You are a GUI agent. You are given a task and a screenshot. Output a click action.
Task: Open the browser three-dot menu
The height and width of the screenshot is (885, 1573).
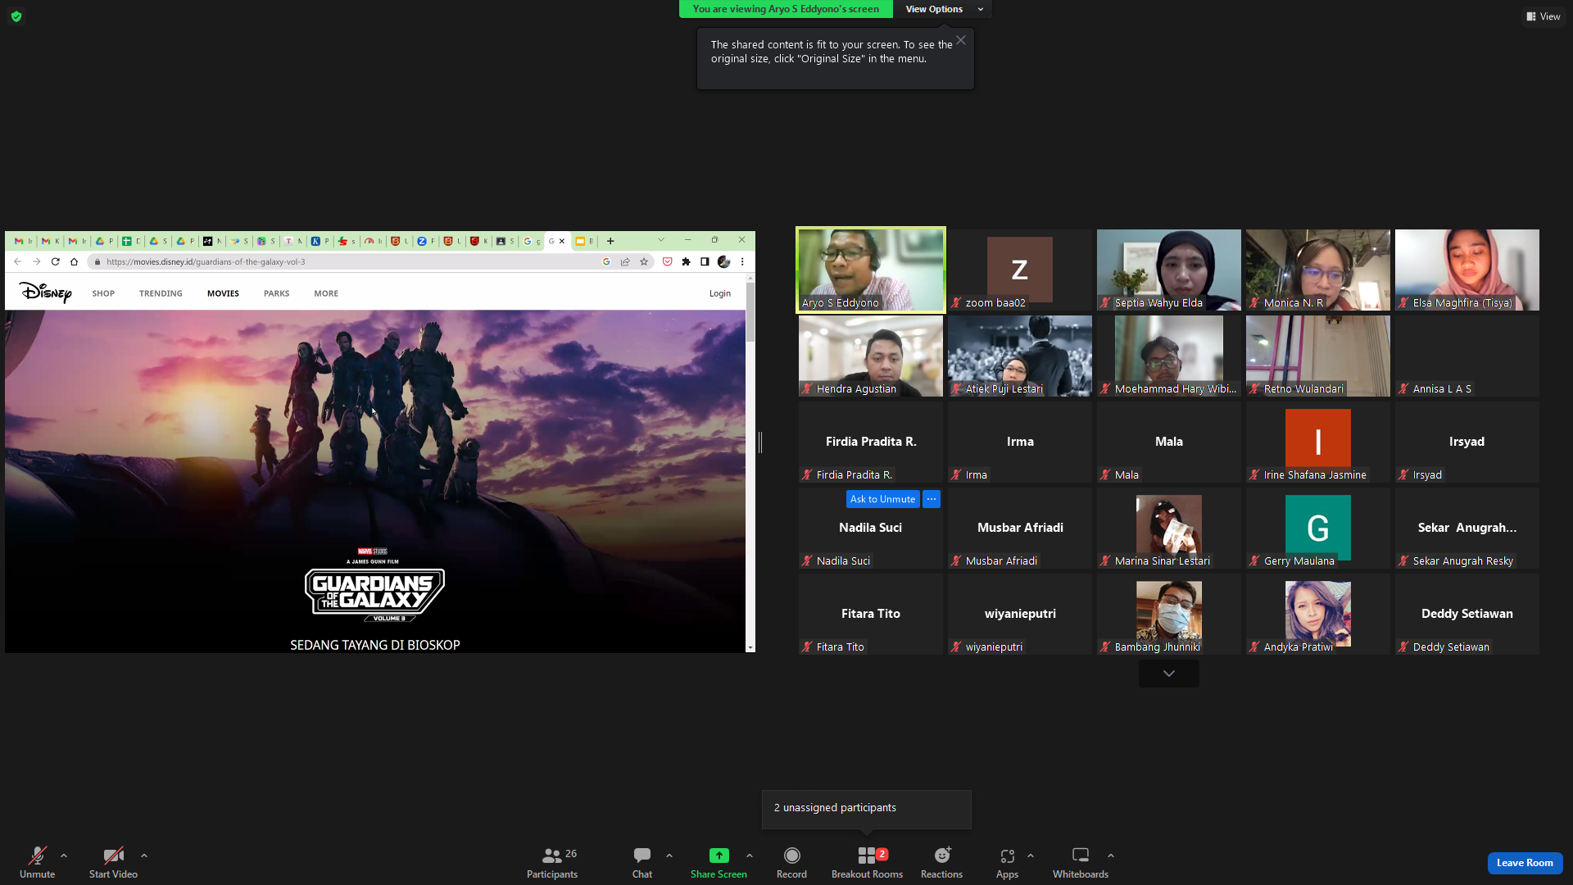742,261
